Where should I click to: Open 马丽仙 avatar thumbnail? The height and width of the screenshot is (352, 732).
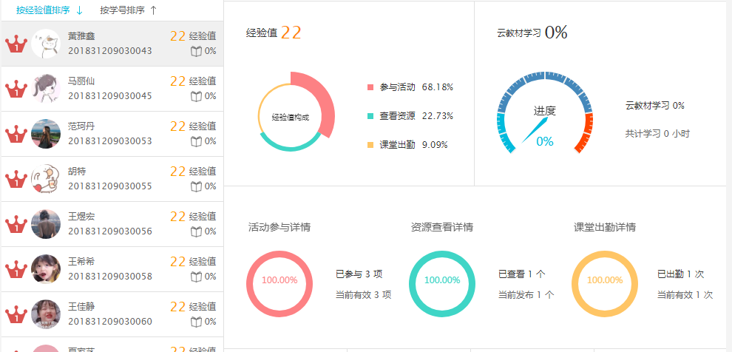point(46,89)
